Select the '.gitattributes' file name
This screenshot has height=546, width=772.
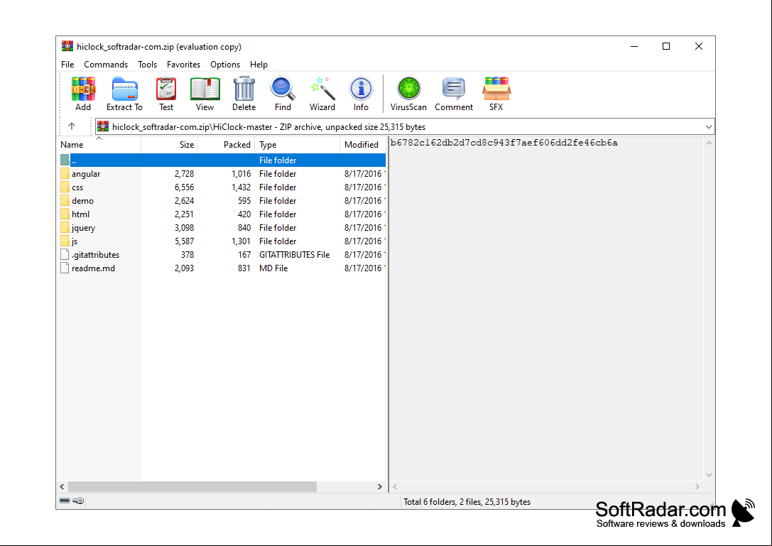click(x=95, y=254)
